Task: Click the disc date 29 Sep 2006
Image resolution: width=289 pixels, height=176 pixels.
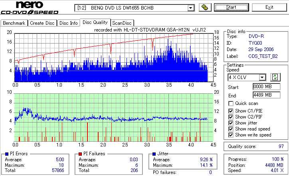Action: [261, 49]
